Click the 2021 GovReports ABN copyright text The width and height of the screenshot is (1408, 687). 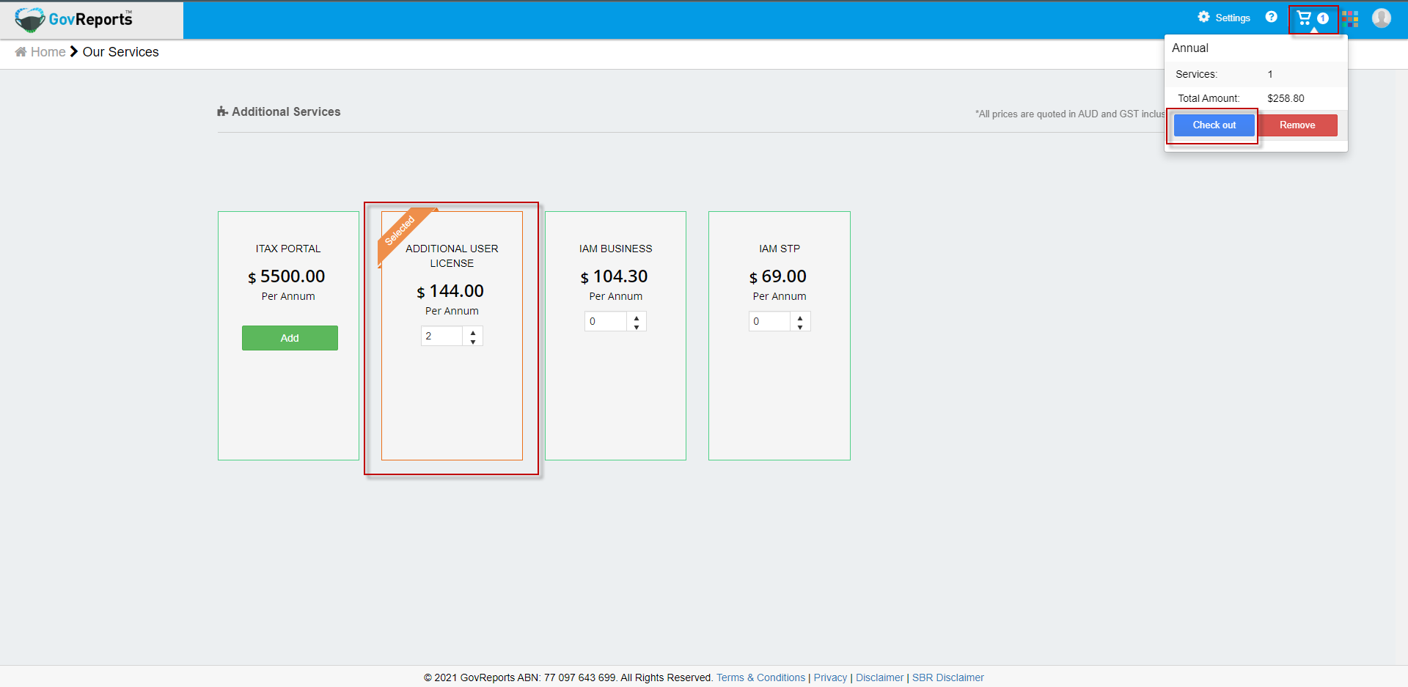[x=568, y=677]
